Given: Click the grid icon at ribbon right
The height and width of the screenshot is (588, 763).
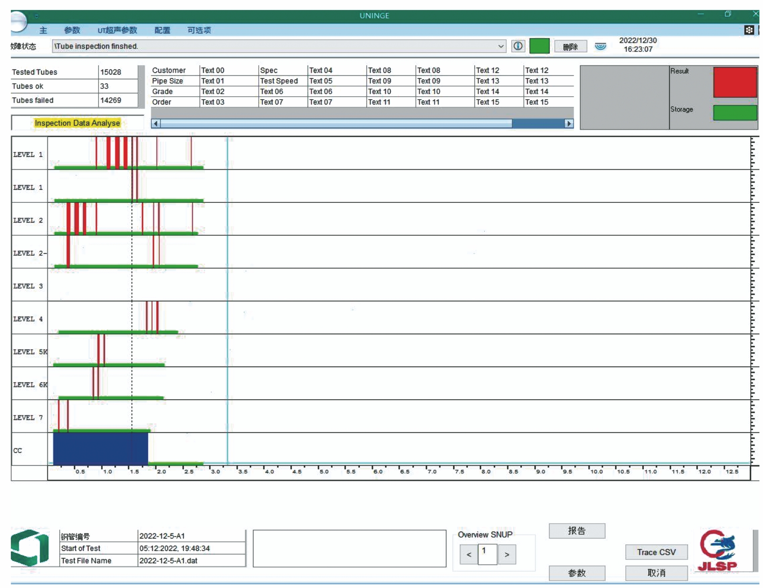Looking at the screenshot, I should [749, 30].
